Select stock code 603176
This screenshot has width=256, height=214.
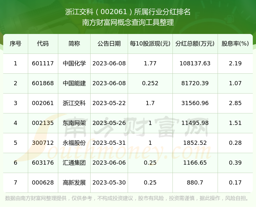(x=43, y=163)
